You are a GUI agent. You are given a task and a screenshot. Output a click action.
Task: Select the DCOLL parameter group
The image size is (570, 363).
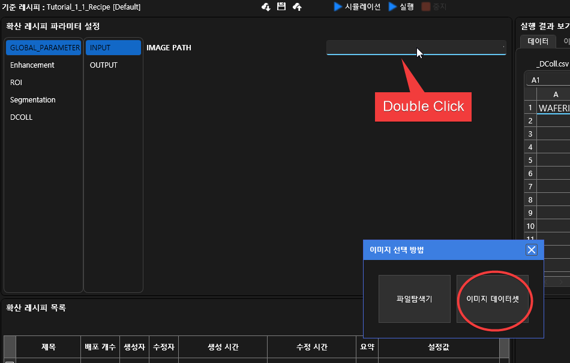coord(21,117)
